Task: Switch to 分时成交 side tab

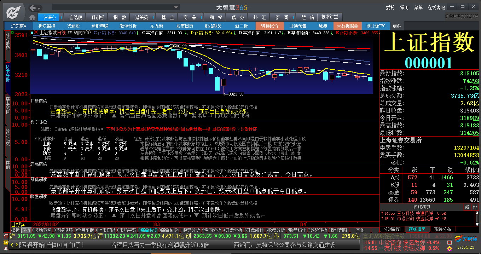Action: (7, 142)
